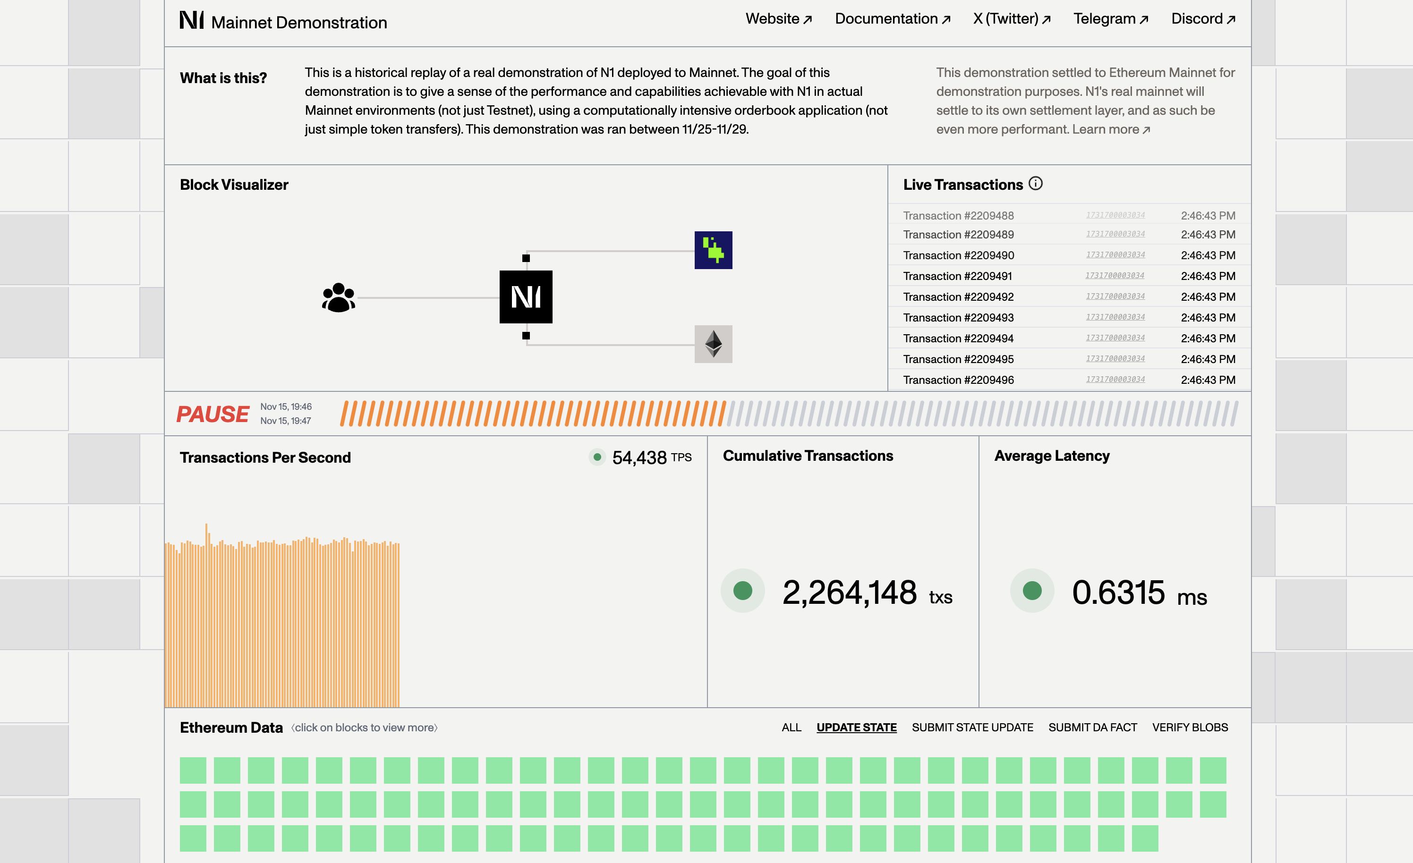This screenshot has width=1413, height=863.
Task: Click the Mainnet Demonstration title
Action: tap(299, 22)
